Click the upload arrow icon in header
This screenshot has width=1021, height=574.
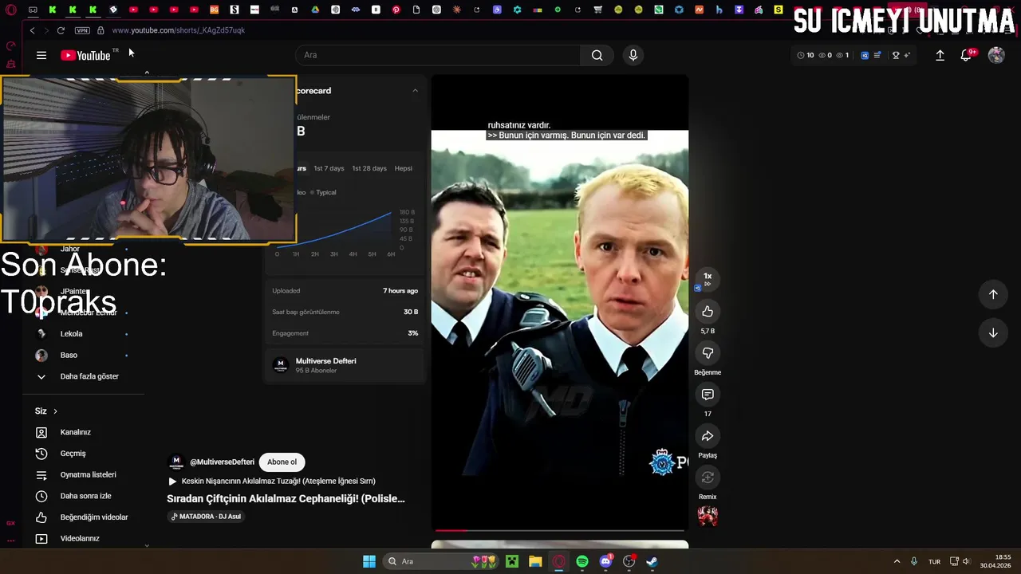(x=940, y=55)
